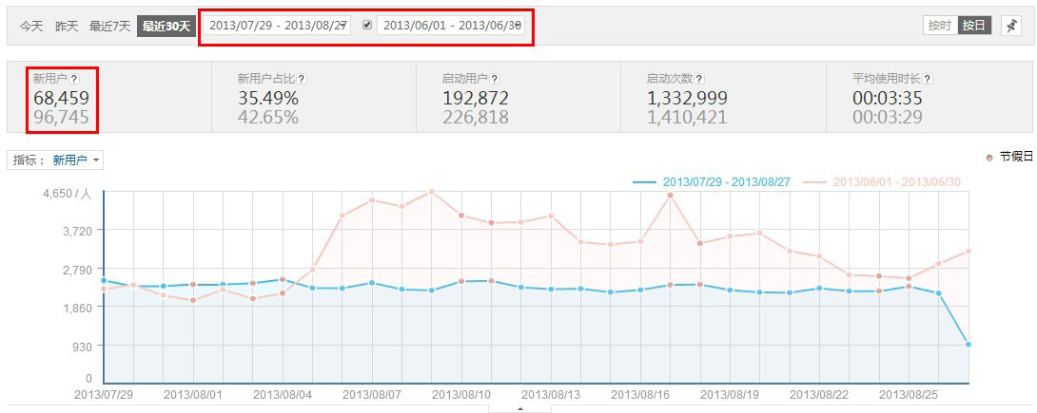Screen dimensions: 1037x413
Task: Click the pin icon at top right
Action: tap(1011, 26)
